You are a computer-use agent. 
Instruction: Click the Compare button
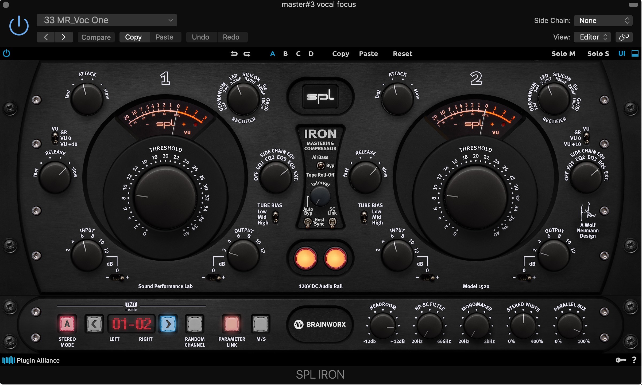96,37
